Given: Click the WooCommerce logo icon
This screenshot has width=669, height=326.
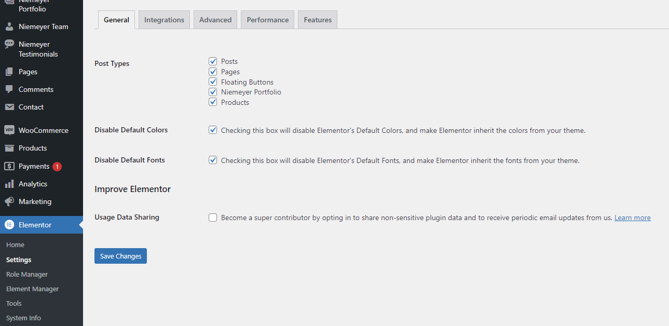Looking at the screenshot, I should point(9,130).
